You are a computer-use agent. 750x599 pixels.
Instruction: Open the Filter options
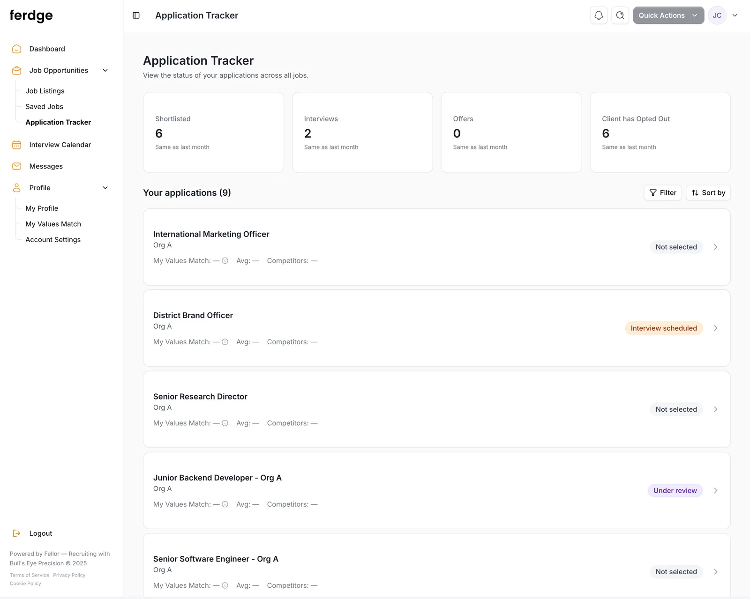click(x=663, y=193)
